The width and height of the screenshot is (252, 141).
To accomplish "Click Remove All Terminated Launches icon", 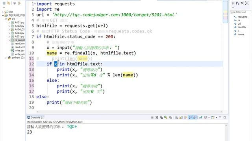I will (161, 117).
